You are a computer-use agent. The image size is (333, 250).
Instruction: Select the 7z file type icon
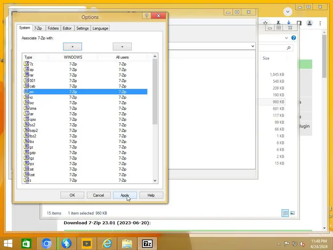tap(26, 63)
